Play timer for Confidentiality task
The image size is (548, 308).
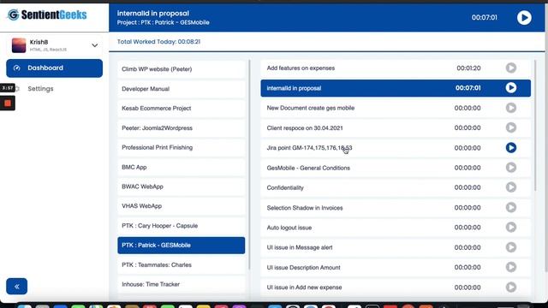click(x=511, y=187)
